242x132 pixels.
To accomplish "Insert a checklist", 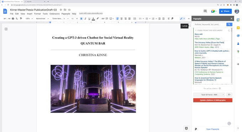I will point(140,18).
